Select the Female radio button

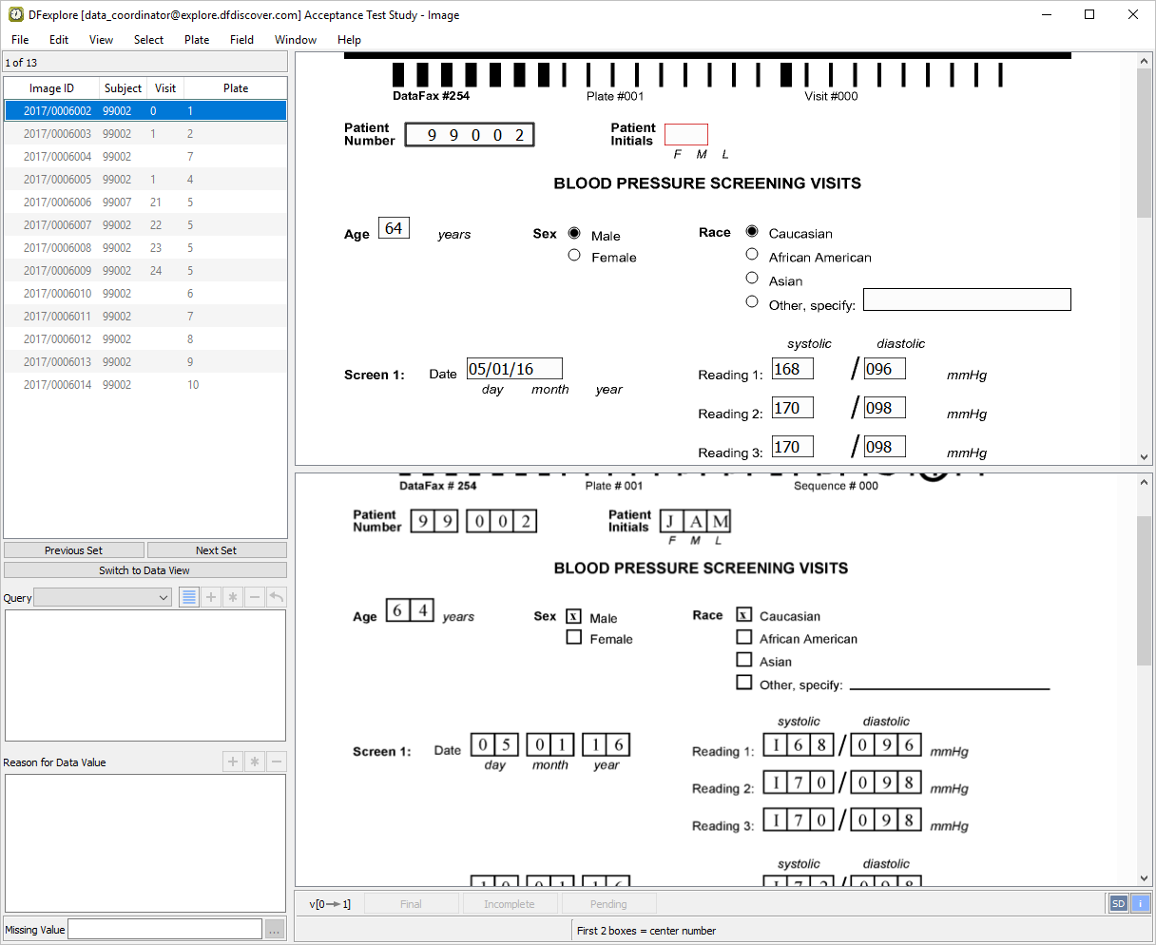click(574, 256)
